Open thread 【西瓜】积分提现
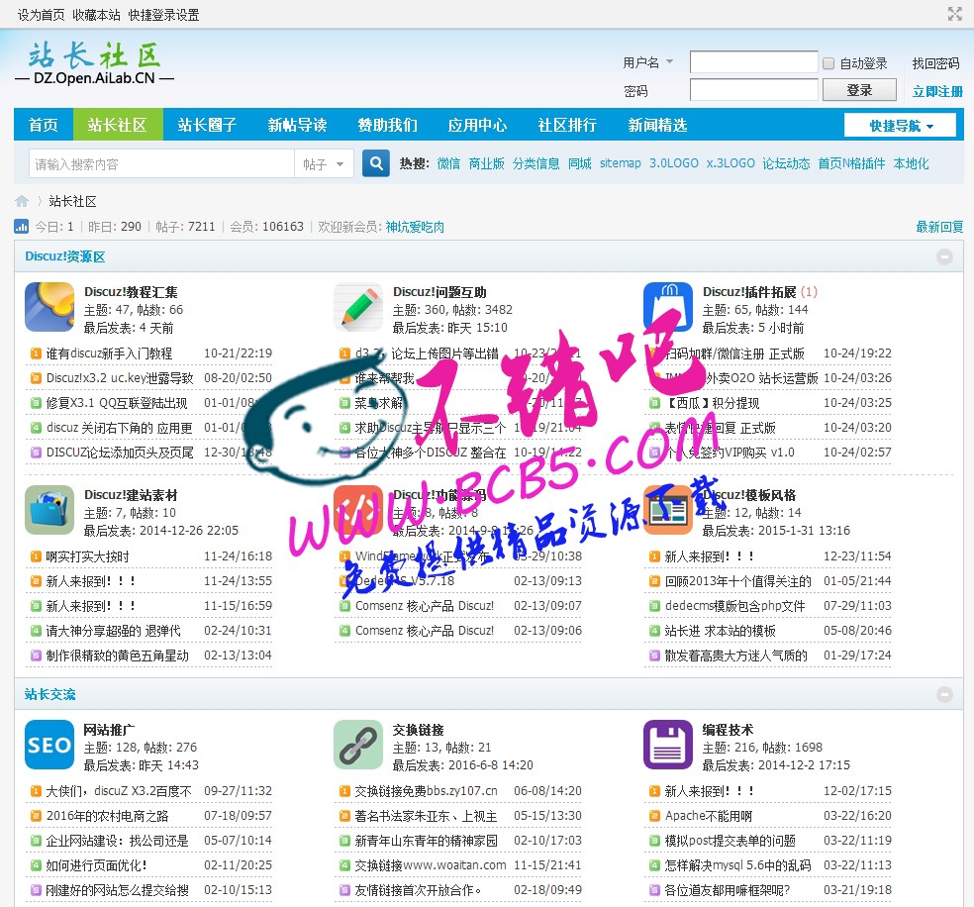 pyautogui.click(x=712, y=403)
